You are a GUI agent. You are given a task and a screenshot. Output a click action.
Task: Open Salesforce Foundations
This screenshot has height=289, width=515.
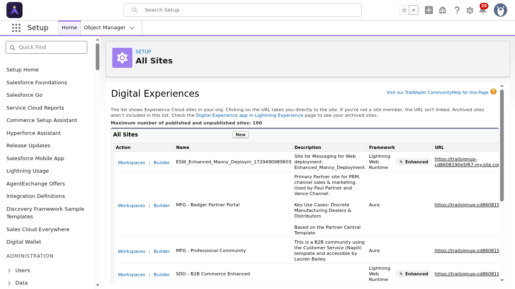coord(37,83)
